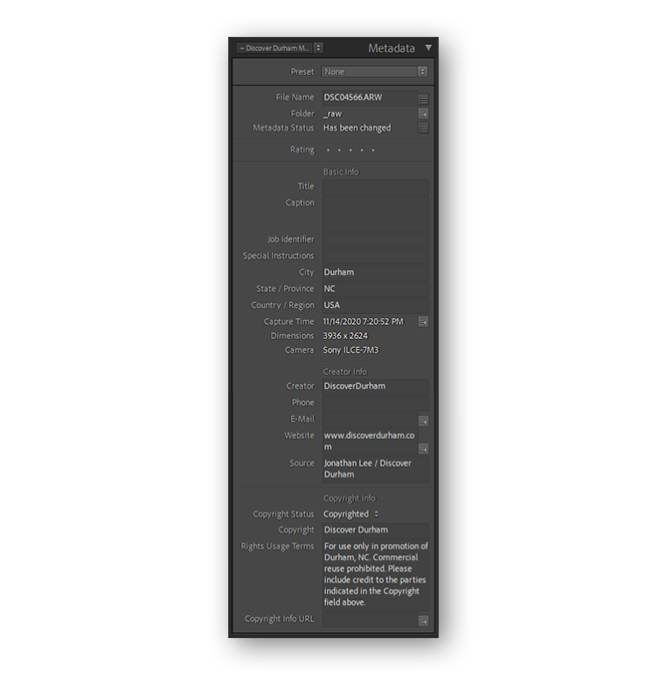The width and height of the screenshot is (666, 674).
Task: Click the Creator Info section heading
Action: (345, 371)
